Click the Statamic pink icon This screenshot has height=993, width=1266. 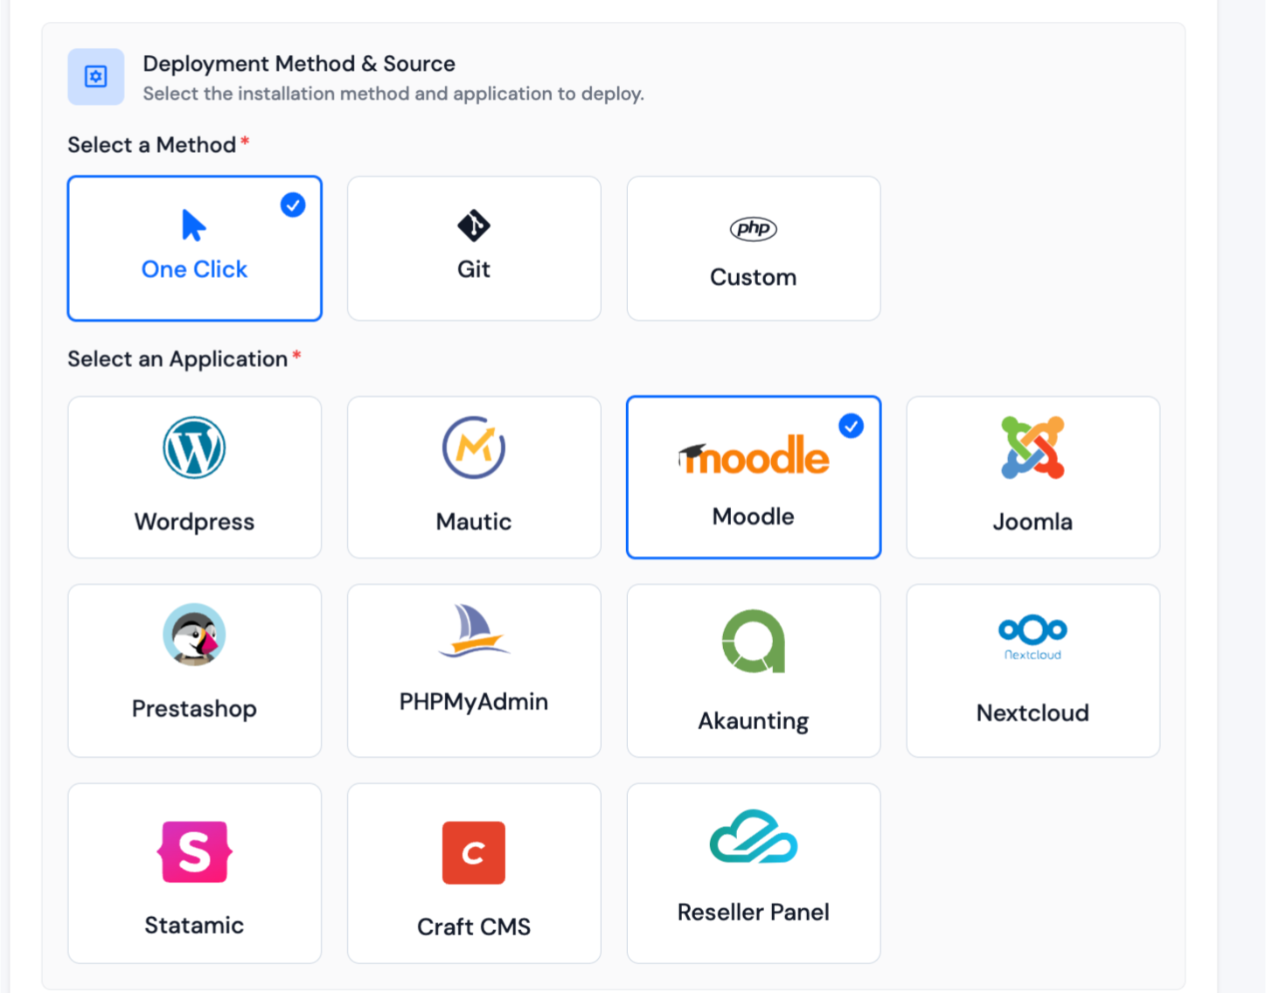194,852
